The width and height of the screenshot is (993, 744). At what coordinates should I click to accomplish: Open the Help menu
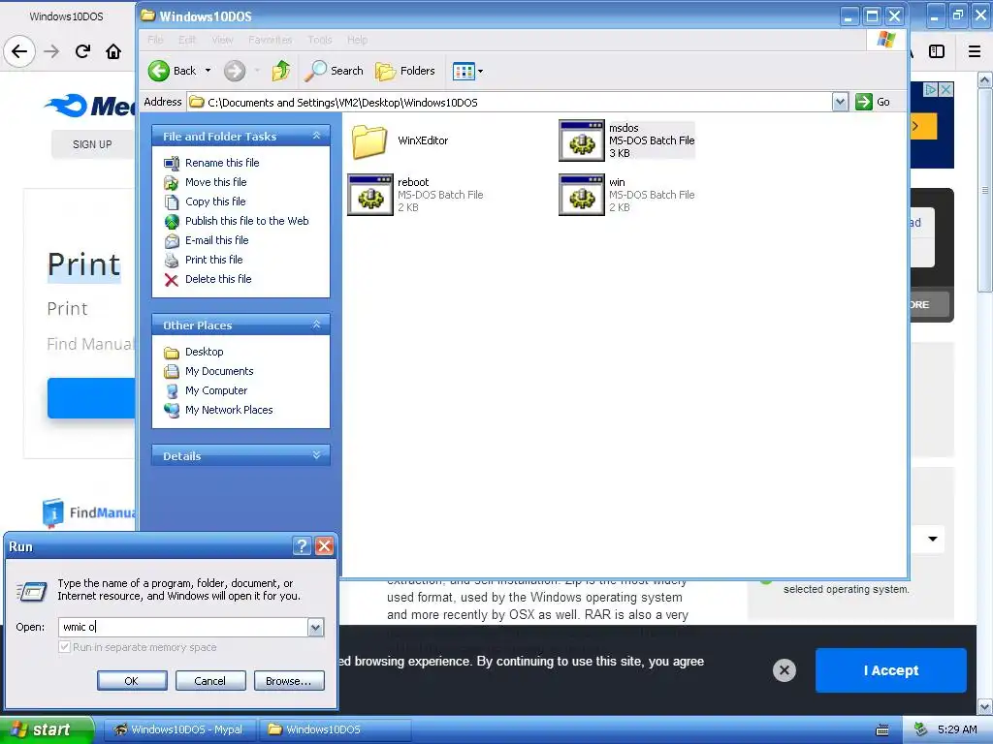tap(357, 40)
